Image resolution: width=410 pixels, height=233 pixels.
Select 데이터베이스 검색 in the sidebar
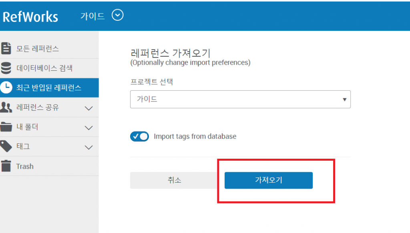point(44,68)
